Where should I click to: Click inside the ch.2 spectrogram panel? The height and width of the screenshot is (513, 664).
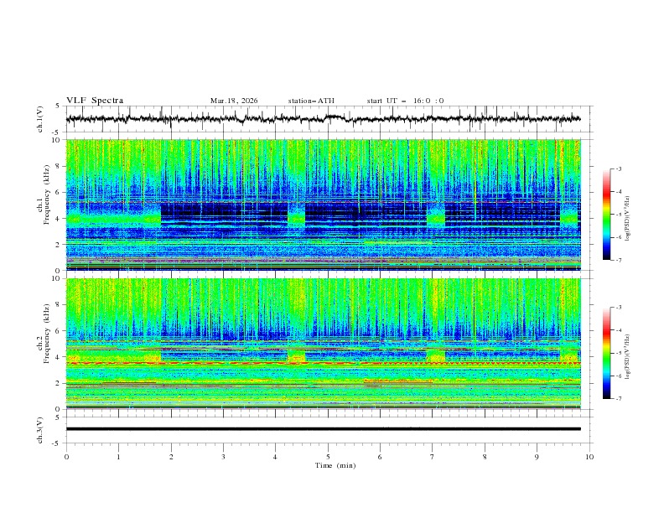pyautogui.click(x=323, y=344)
